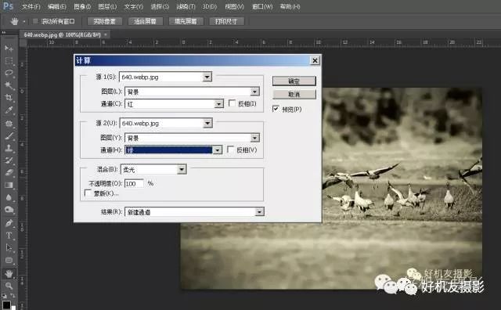Select the Gradient tool
Screen dimensions: 501x310
pyautogui.click(x=9, y=185)
